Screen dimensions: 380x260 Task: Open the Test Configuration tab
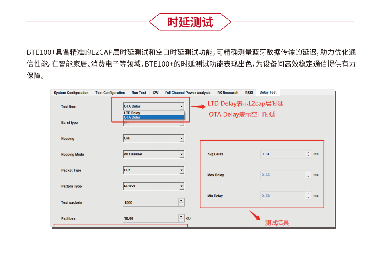click(110, 93)
